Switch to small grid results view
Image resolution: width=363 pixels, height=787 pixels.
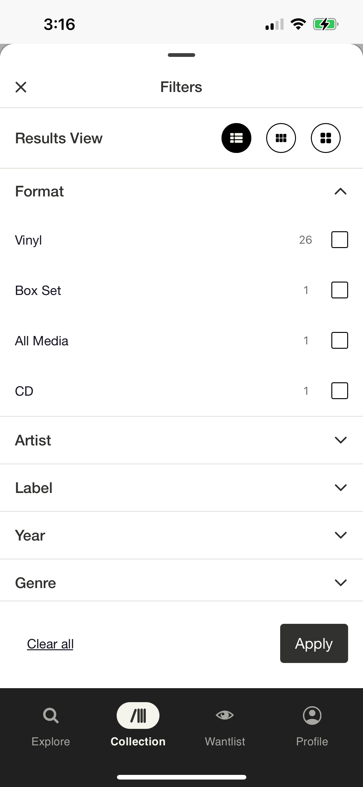(281, 138)
